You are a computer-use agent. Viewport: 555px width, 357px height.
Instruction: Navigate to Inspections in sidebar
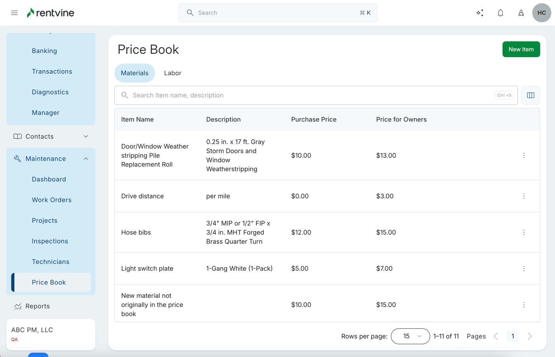pyautogui.click(x=50, y=241)
